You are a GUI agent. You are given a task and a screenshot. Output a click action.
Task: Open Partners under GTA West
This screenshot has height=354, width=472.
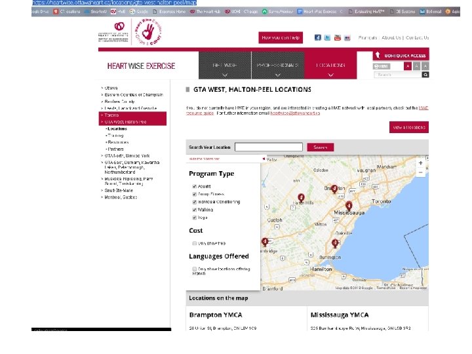[115, 149]
